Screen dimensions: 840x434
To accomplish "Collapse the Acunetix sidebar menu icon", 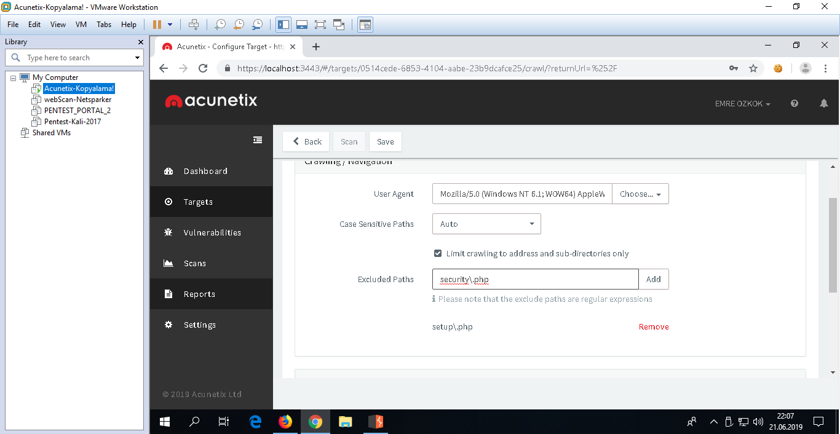I will [258, 140].
